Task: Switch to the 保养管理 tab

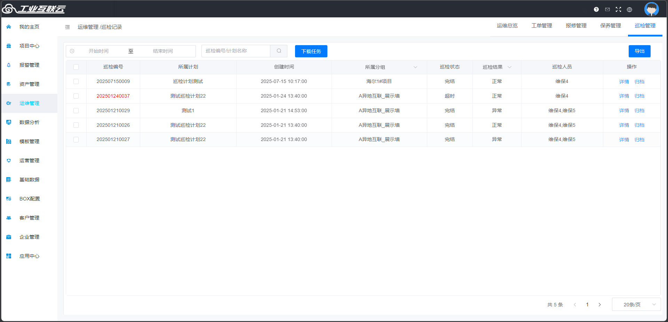Action: 611,26
